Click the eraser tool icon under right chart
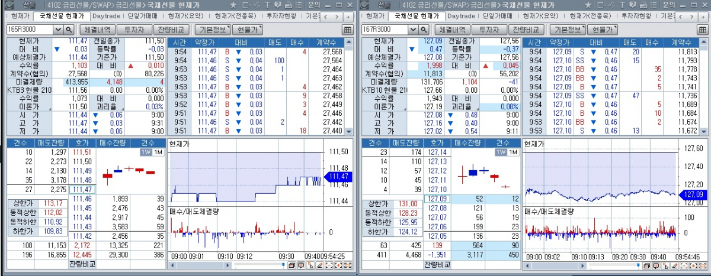711x276 pixels. coord(675,265)
